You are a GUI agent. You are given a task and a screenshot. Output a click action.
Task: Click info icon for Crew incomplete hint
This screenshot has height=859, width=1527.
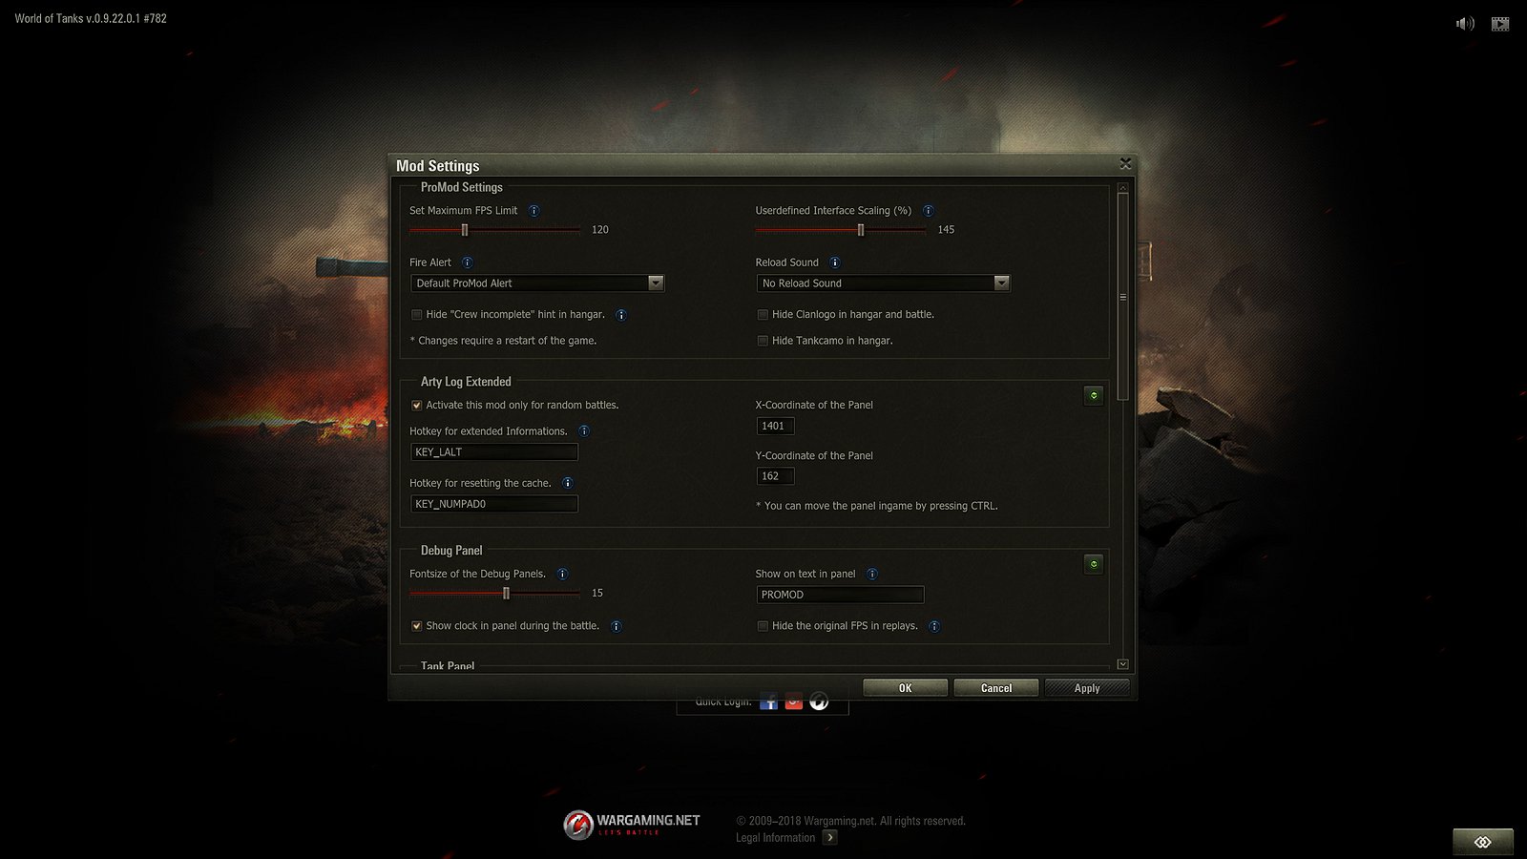(621, 315)
